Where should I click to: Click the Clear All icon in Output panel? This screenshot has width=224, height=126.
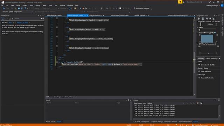coord(197,103)
